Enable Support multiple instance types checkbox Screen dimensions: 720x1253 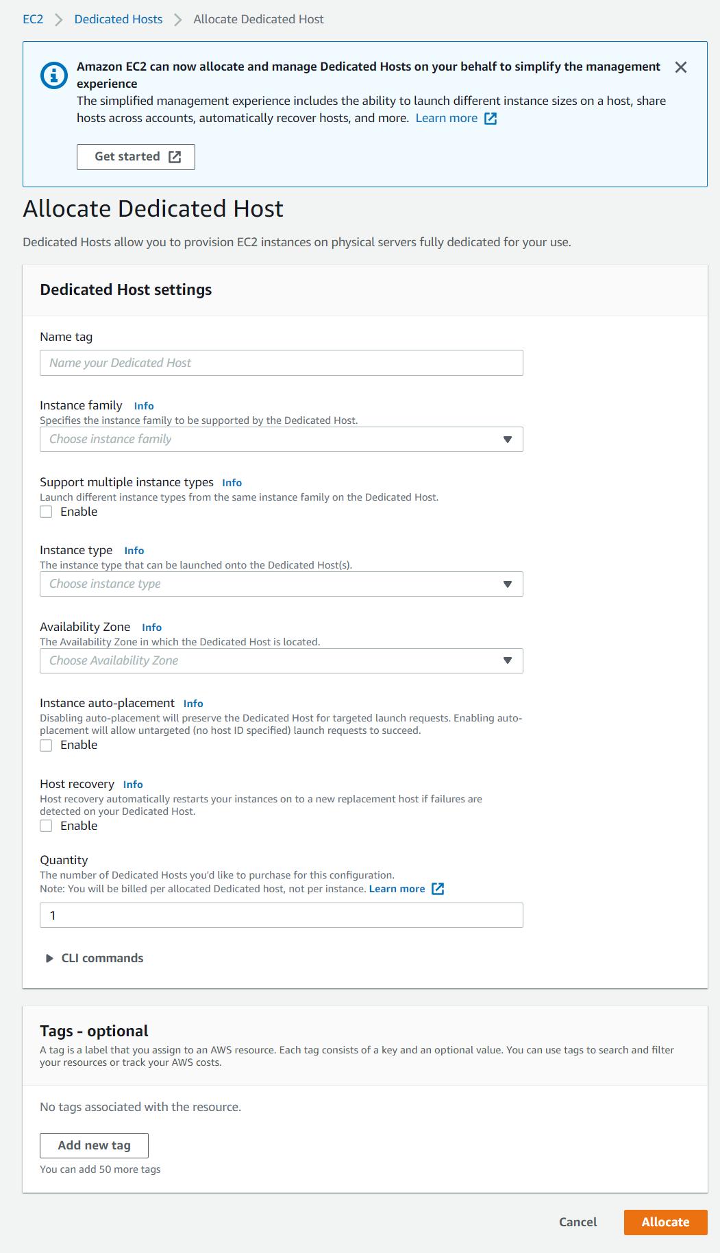(46, 512)
